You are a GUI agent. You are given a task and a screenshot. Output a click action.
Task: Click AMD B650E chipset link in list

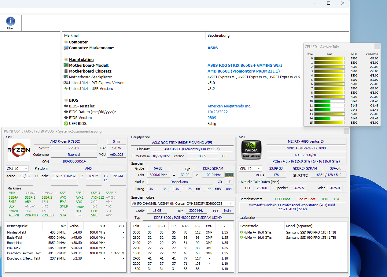click(244, 71)
